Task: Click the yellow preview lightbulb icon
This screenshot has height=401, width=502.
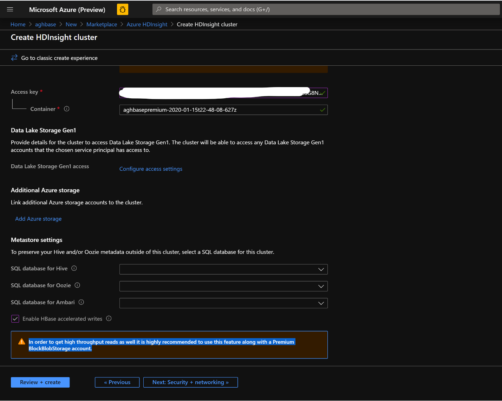Action: point(122,9)
